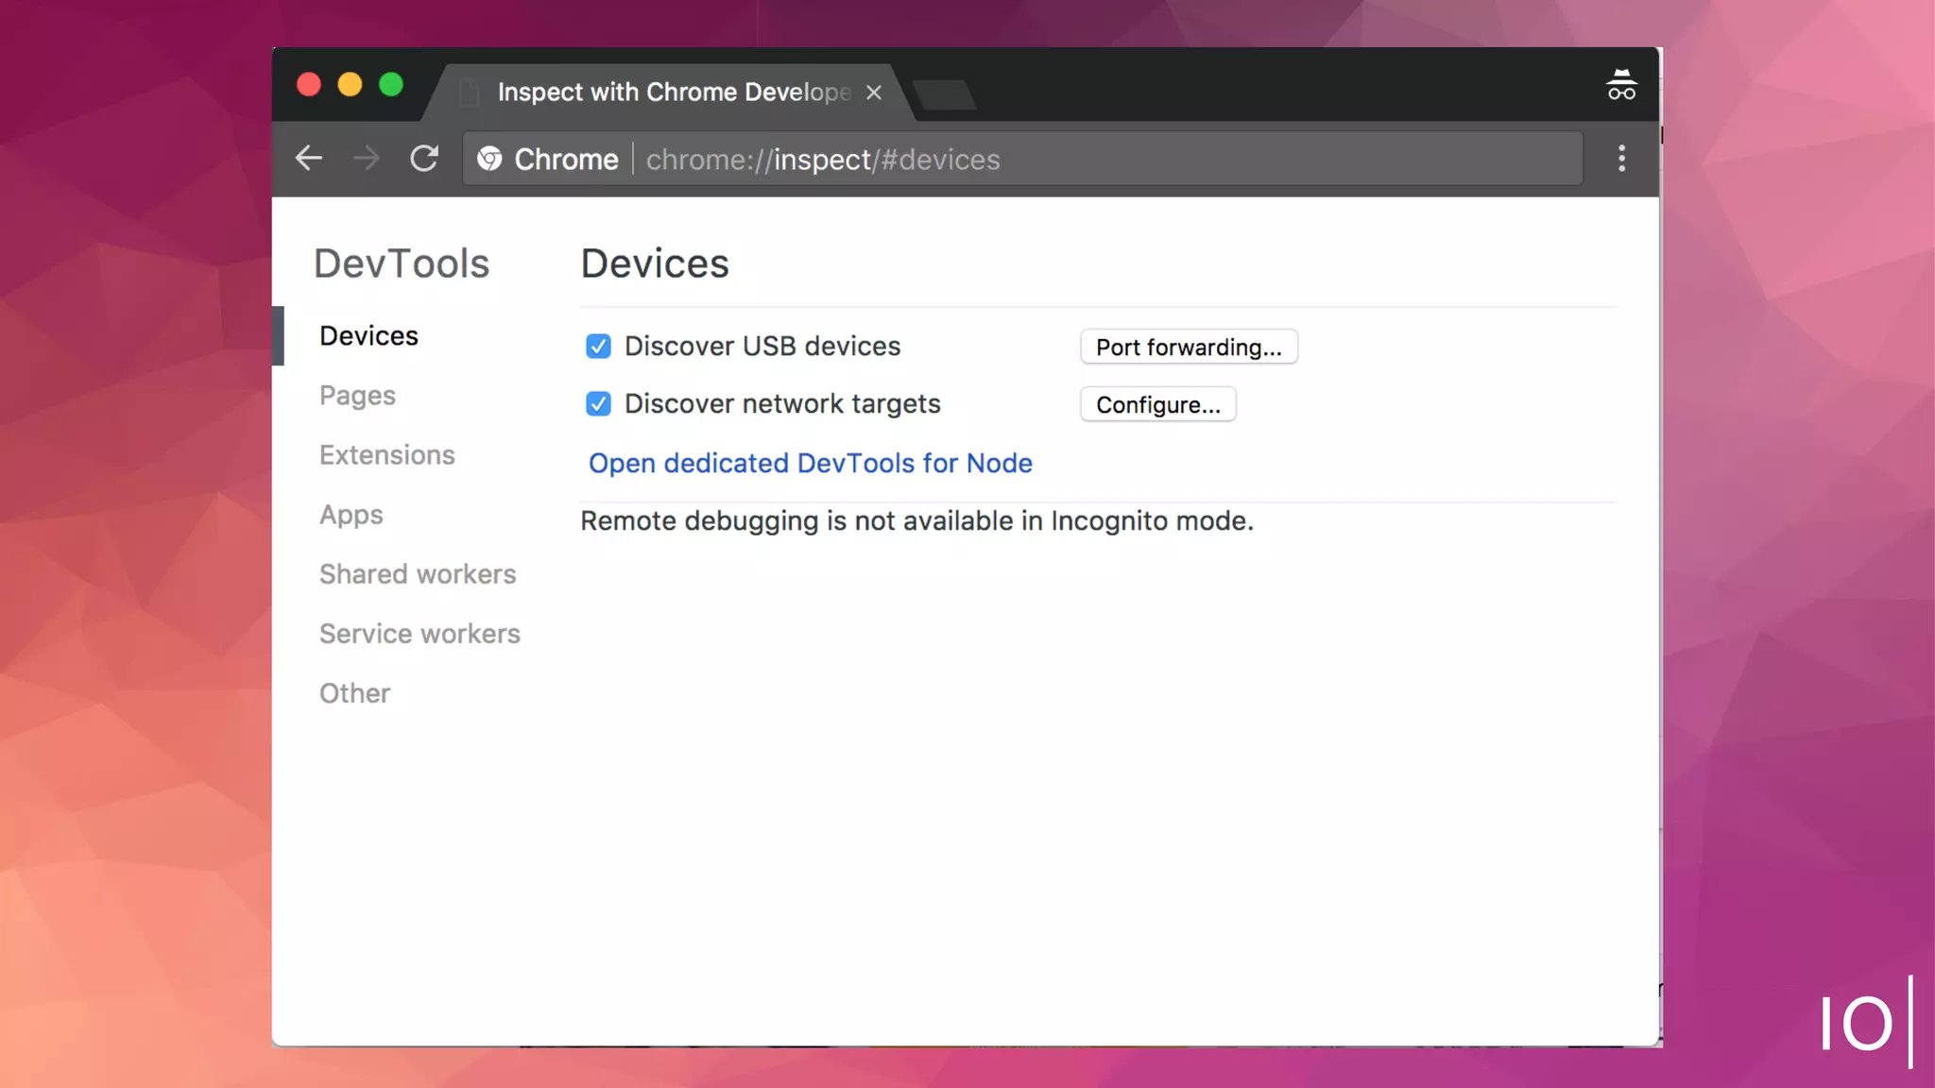
Task: Click the Port forwarding... button
Action: pyautogui.click(x=1189, y=347)
